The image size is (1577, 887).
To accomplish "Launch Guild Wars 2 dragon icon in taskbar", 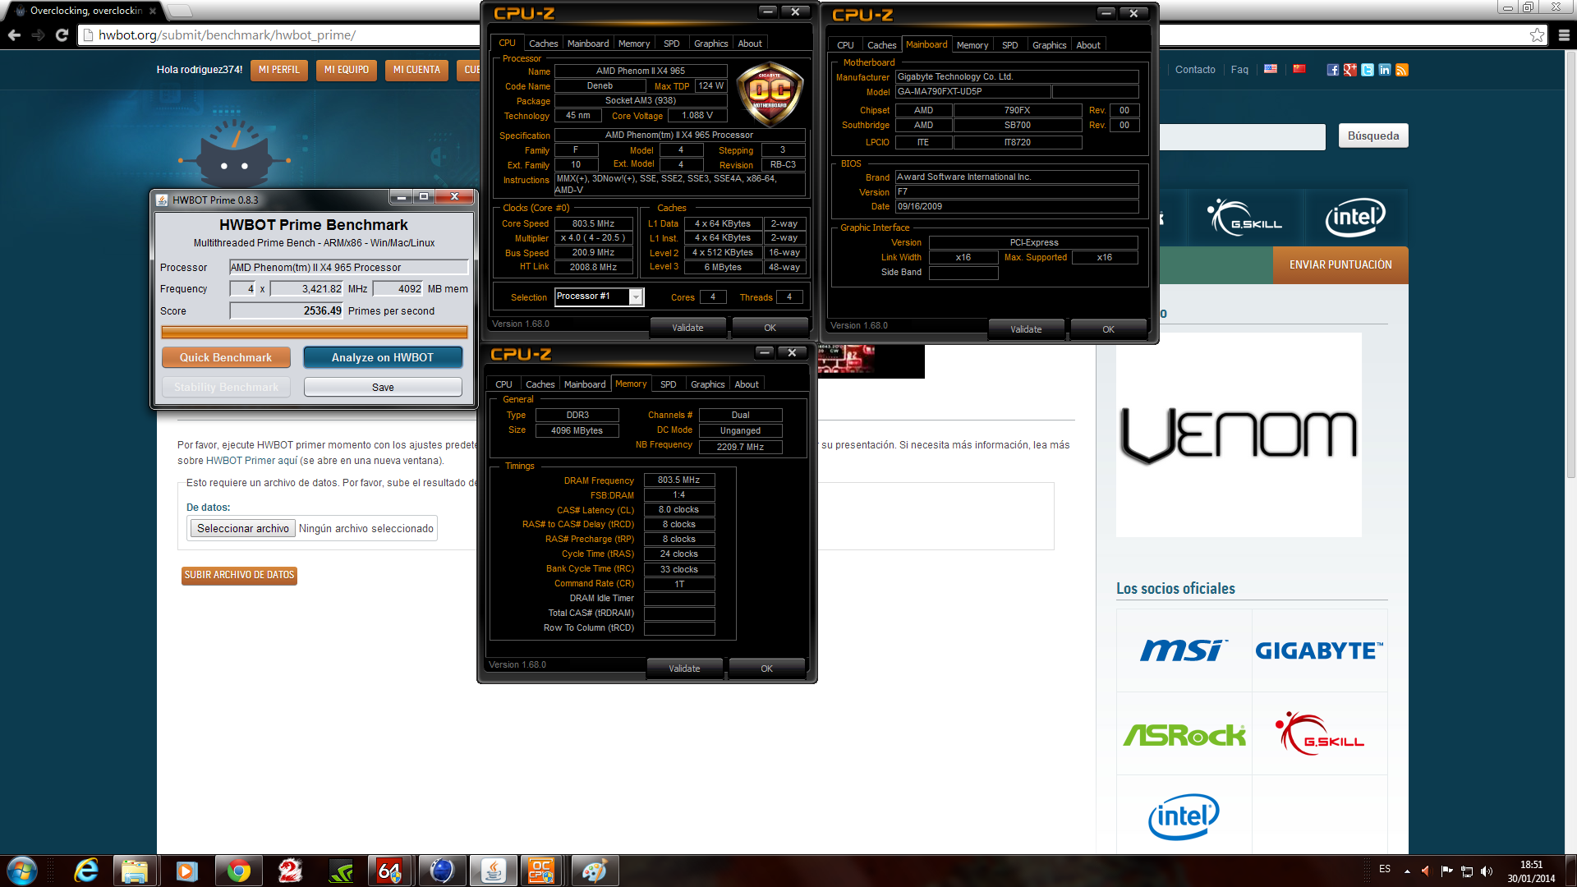I will click(289, 871).
